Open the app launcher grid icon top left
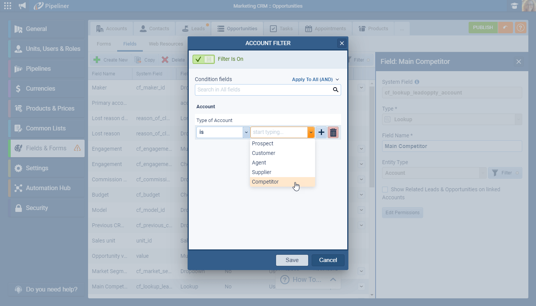The height and width of the screenshot is (306, 536). point(7,5)
